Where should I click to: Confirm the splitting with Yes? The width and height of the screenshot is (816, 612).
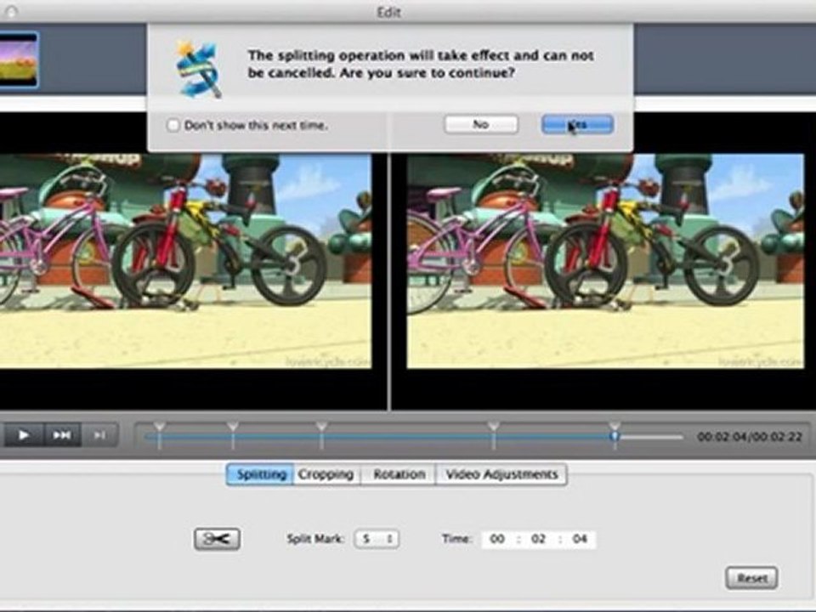(x=577, y=124)
